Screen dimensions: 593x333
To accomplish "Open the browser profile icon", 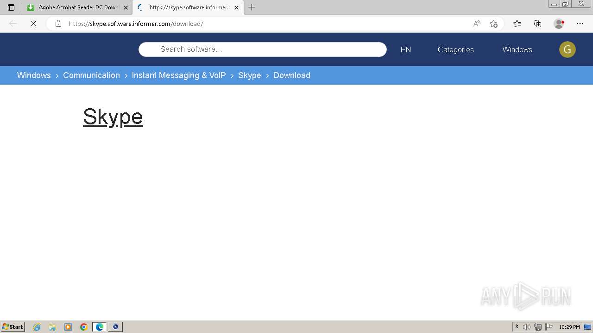I will coord(559,24).
